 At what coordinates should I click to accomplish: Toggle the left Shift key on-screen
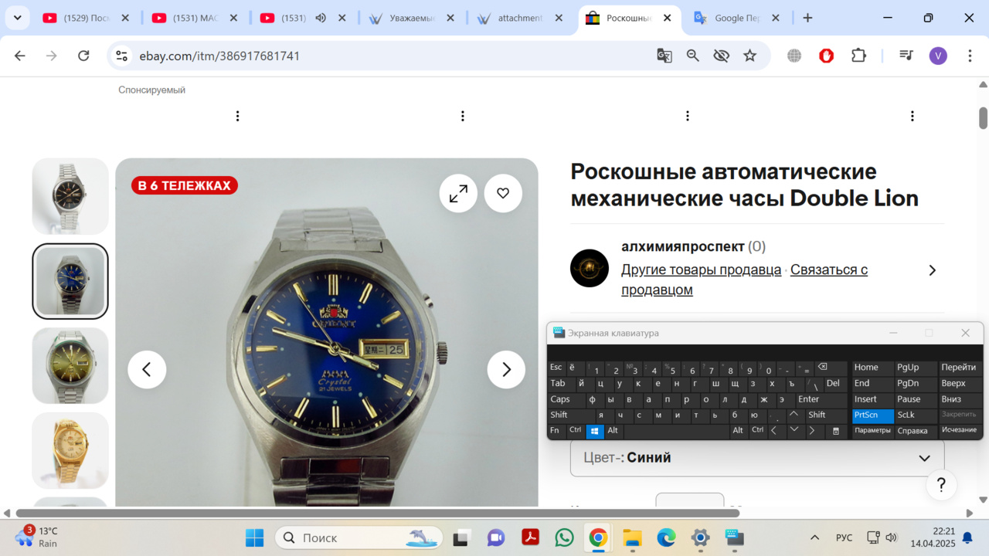tap(559, 415)
